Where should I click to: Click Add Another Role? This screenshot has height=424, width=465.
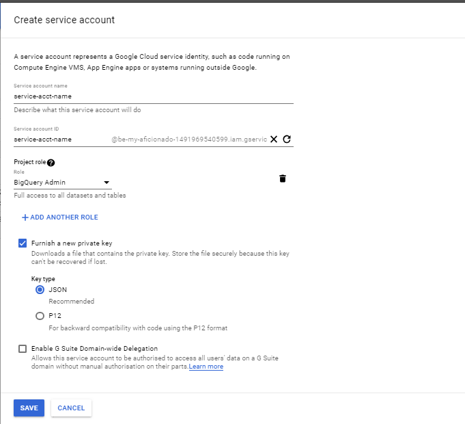point(60,217)
